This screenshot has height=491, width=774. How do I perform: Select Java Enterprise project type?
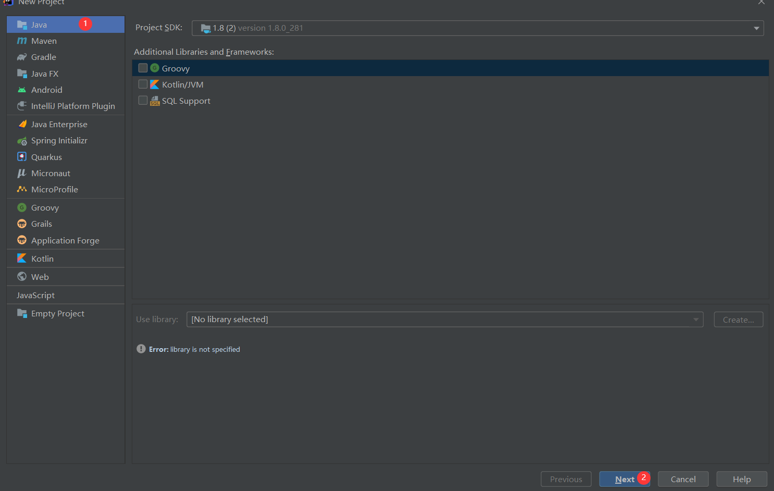click(66, 124)
